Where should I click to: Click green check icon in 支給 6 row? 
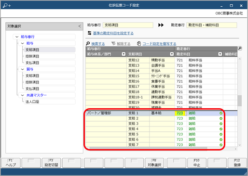click(x=221, y=139)
